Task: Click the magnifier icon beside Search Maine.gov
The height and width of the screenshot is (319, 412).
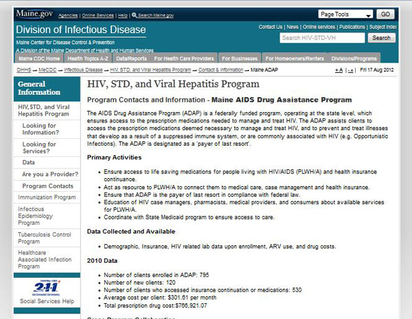Action: tap(135, 15)
